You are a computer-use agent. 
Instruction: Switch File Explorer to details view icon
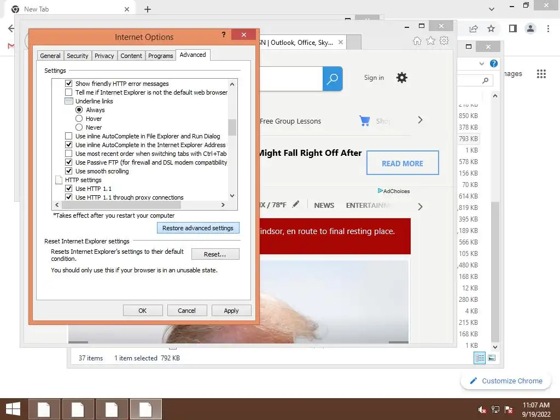480,358
